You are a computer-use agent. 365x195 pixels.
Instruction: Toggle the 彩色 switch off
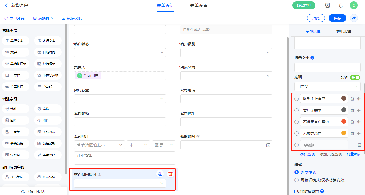point(355,78)
